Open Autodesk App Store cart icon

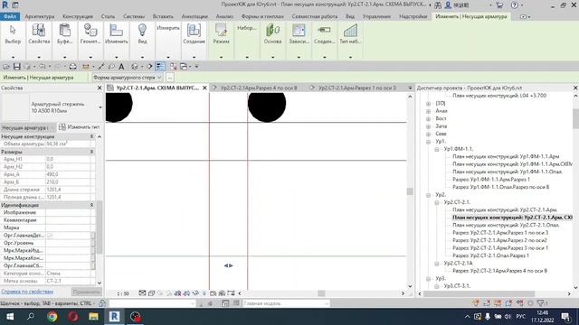(499, 5)
